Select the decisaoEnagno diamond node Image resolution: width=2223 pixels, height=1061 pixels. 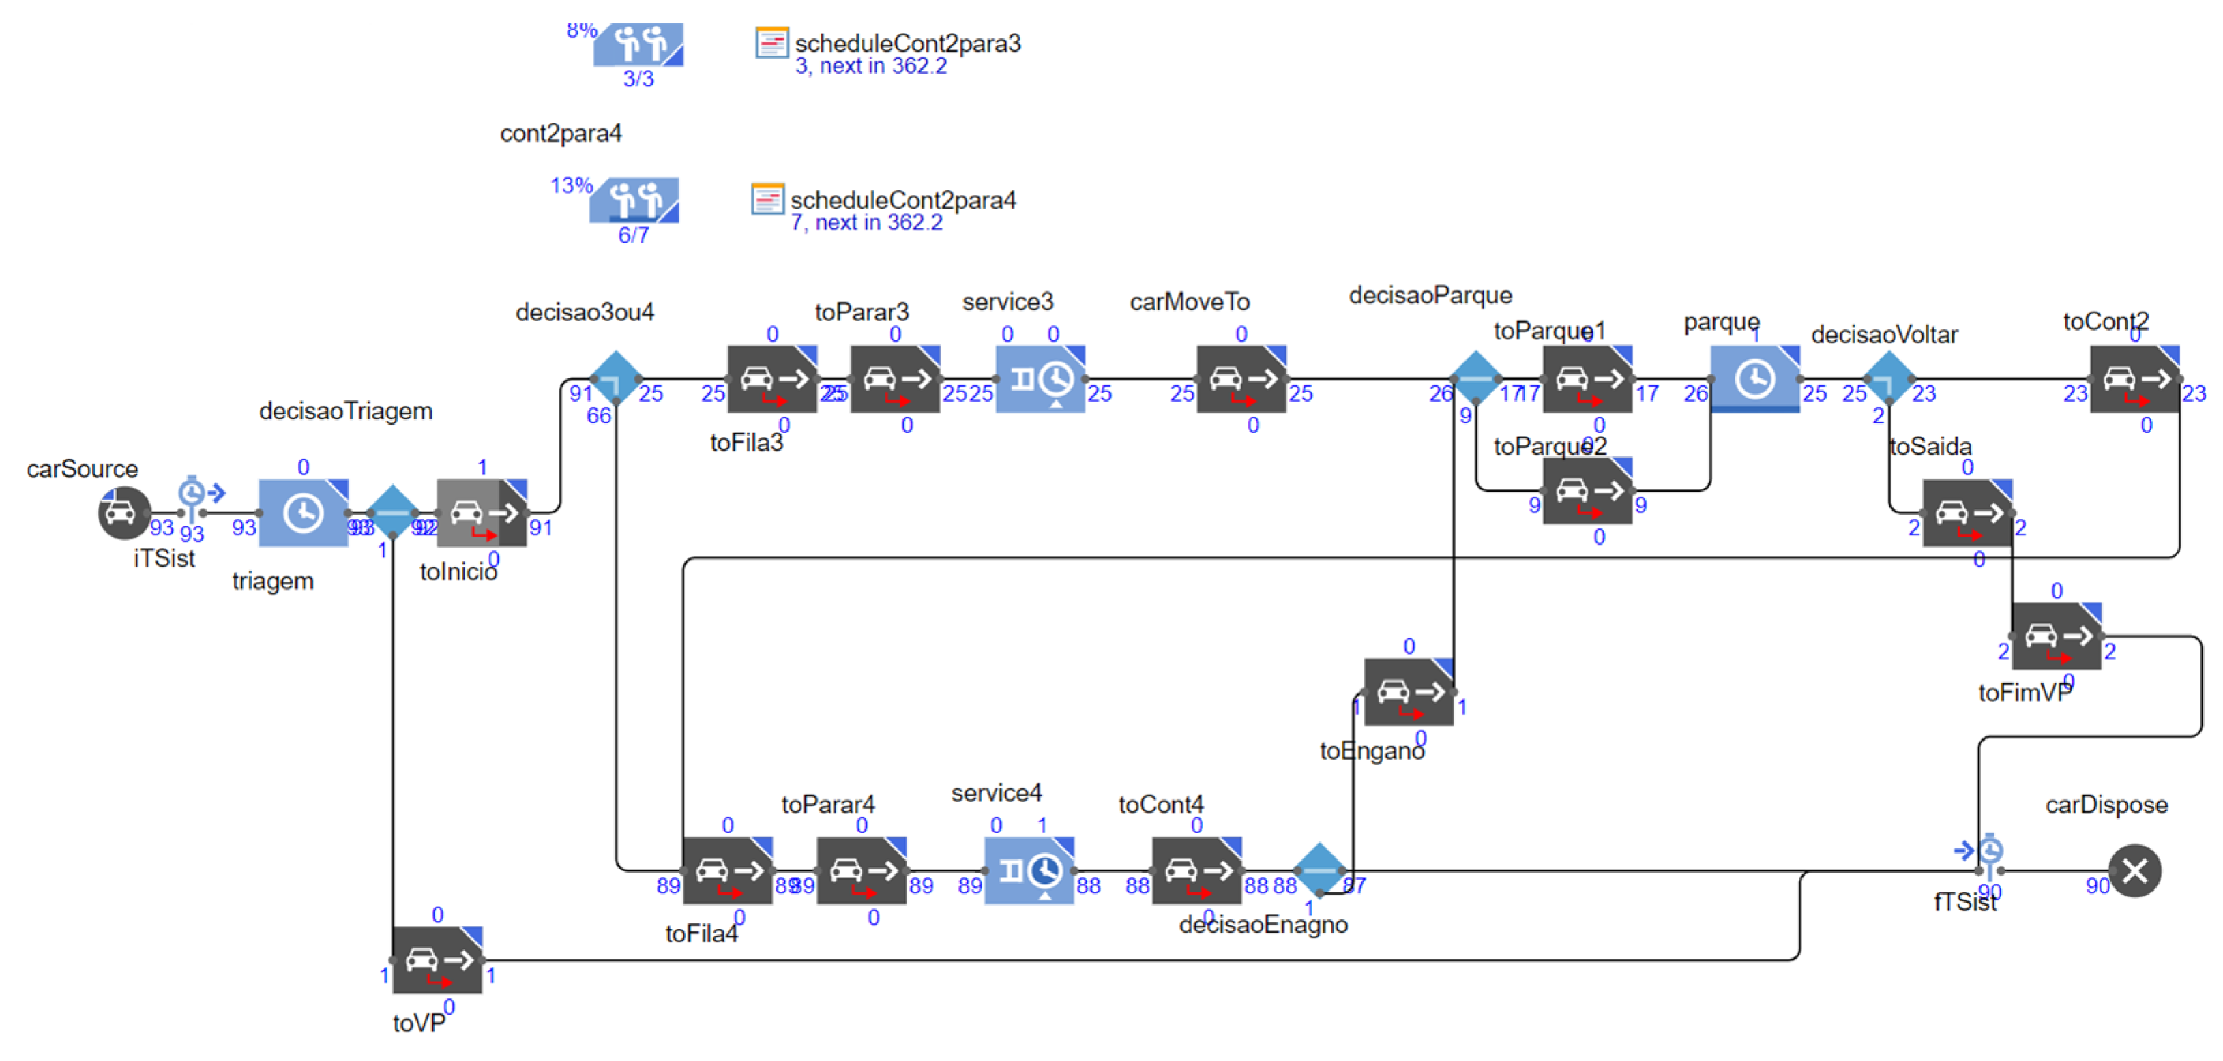point(1319,869)
